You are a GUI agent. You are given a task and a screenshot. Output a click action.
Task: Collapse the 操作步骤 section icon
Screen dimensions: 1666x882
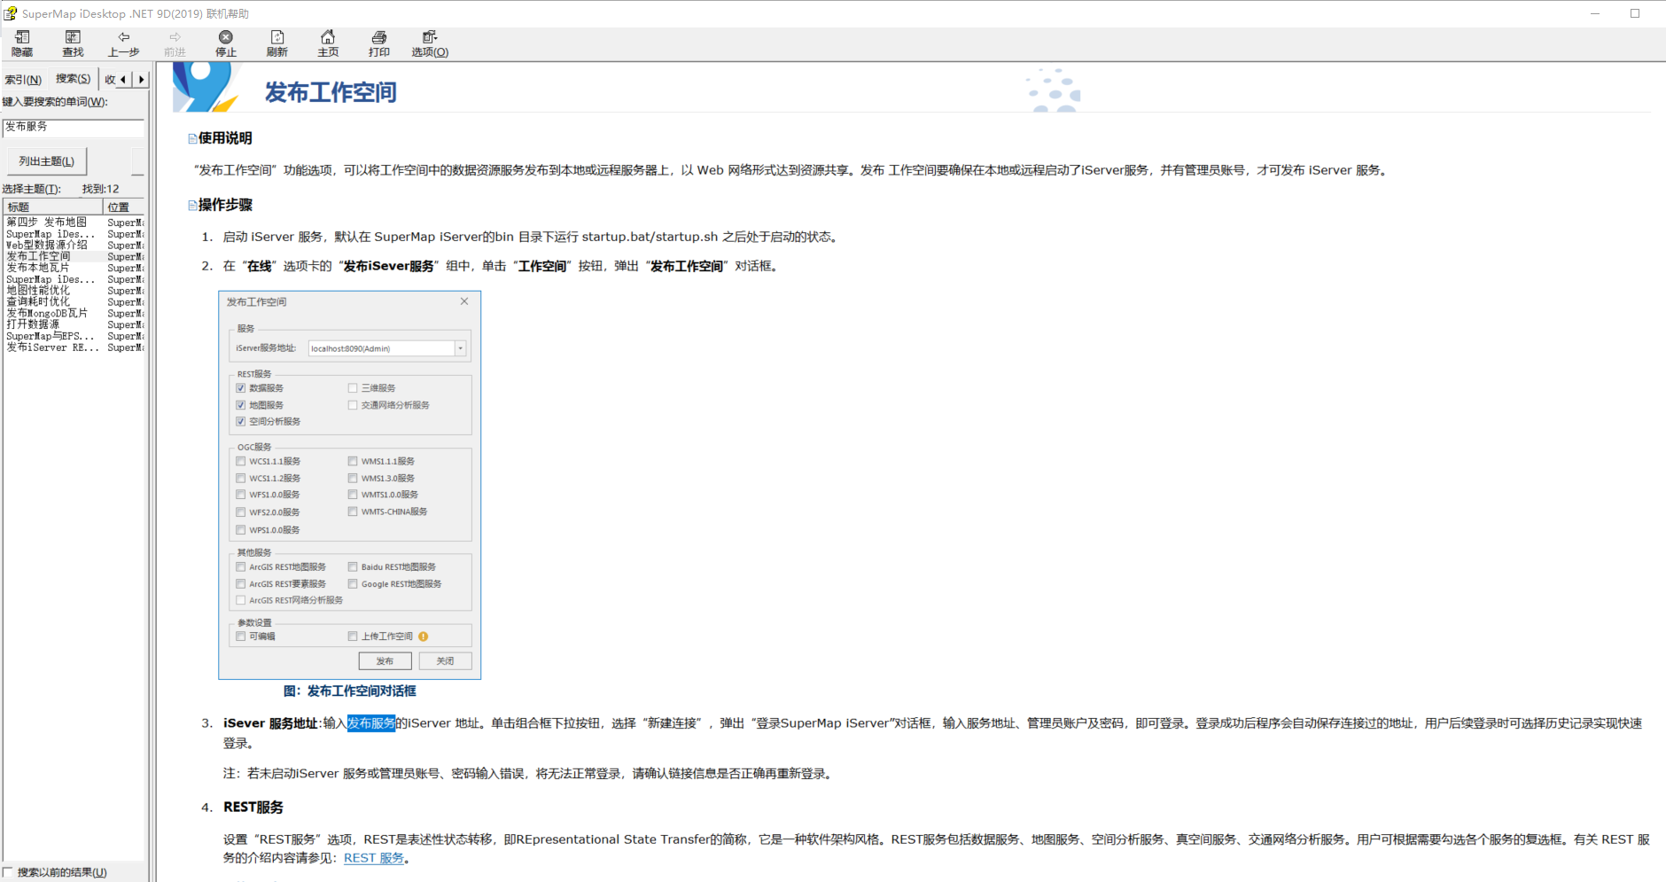(x=192, y=206)
